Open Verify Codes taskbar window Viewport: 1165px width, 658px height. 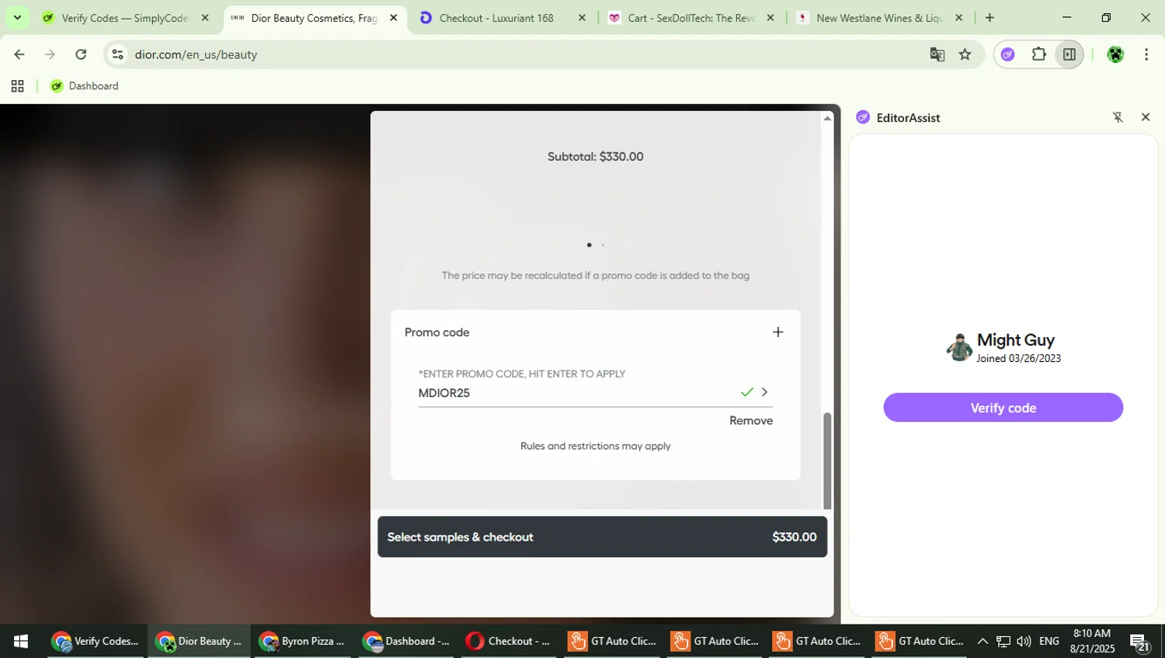96,641
